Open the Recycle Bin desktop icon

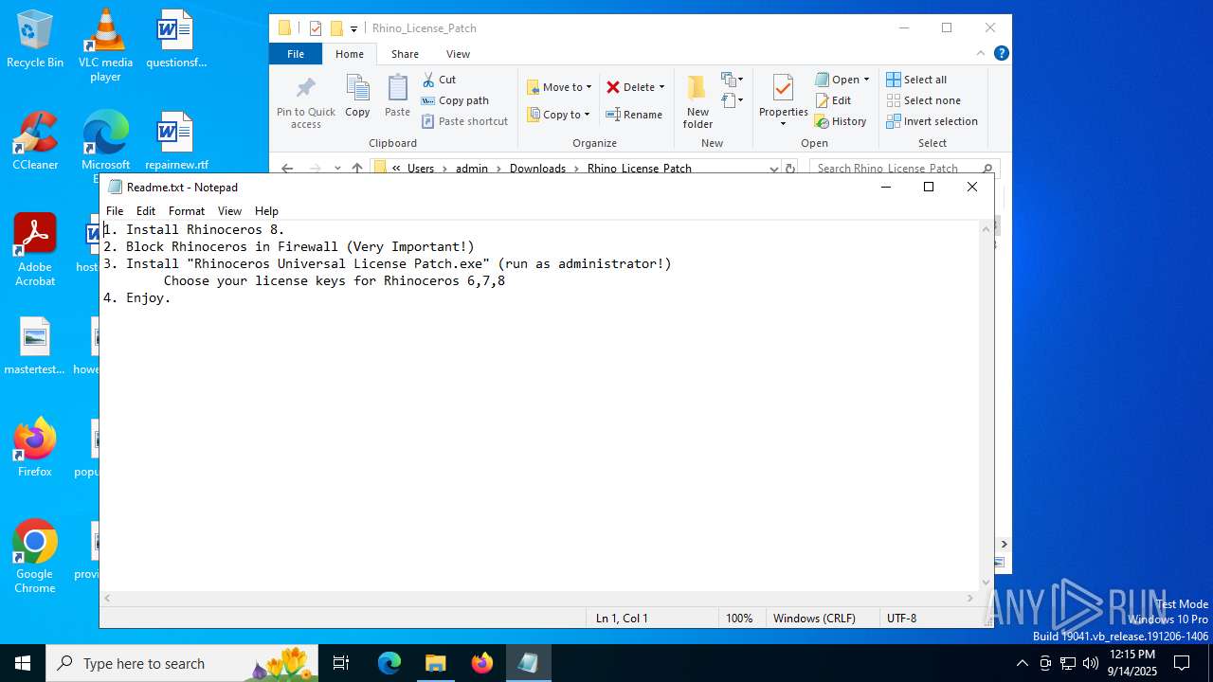(x=35, y=40)
